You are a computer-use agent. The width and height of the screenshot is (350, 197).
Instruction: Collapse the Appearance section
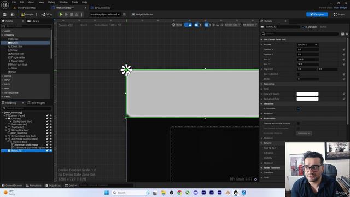[x=261, y=84]
